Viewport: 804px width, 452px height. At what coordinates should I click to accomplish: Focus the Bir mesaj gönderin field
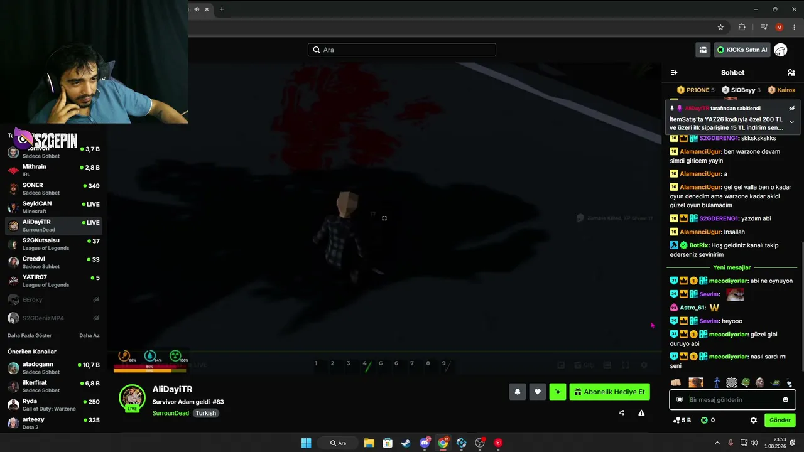point(732,400)
